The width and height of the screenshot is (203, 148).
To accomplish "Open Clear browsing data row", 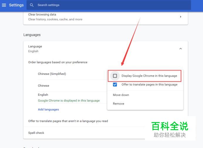I will tap(106, 17).
